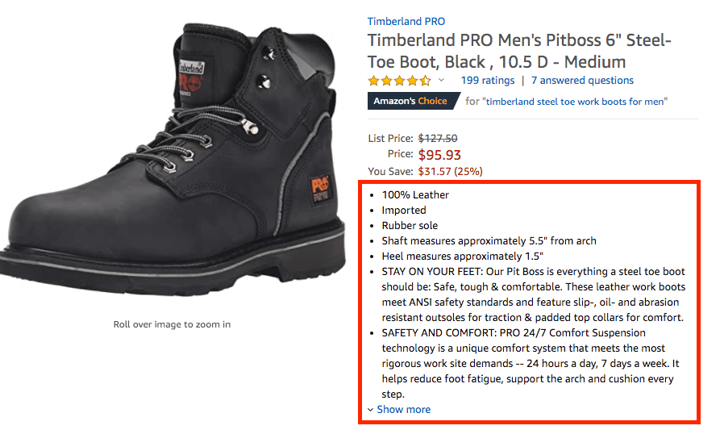Click the heel measurement bullet
Image resolution: width=720 pixels, height=434 pixels.
tap(463, 256)
